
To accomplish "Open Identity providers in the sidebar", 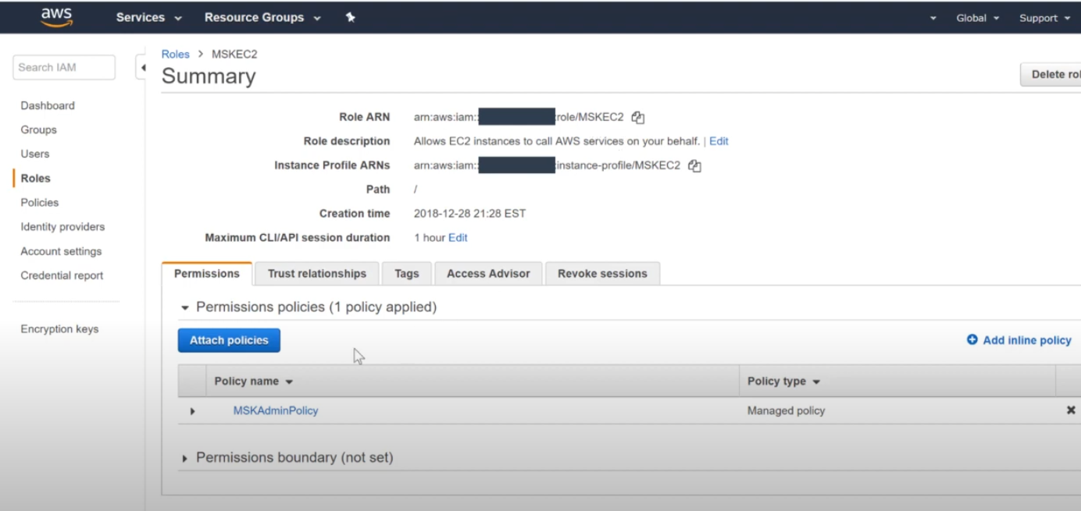I will click(x=62, y=226).
